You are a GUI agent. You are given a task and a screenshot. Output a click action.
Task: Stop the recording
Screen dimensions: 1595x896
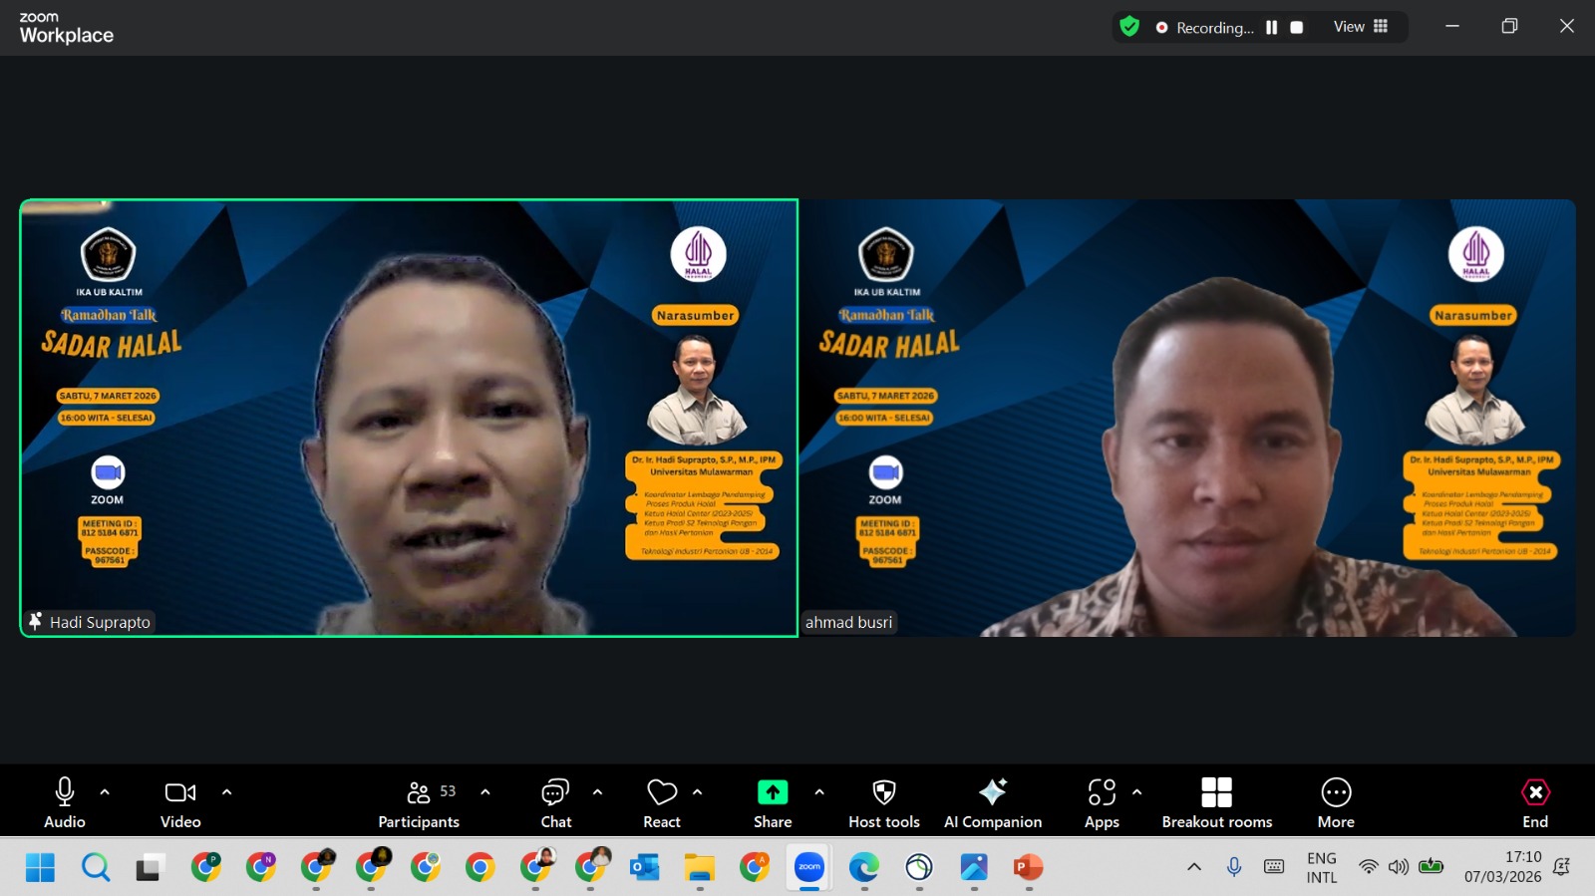click(x=1297, y=28)
